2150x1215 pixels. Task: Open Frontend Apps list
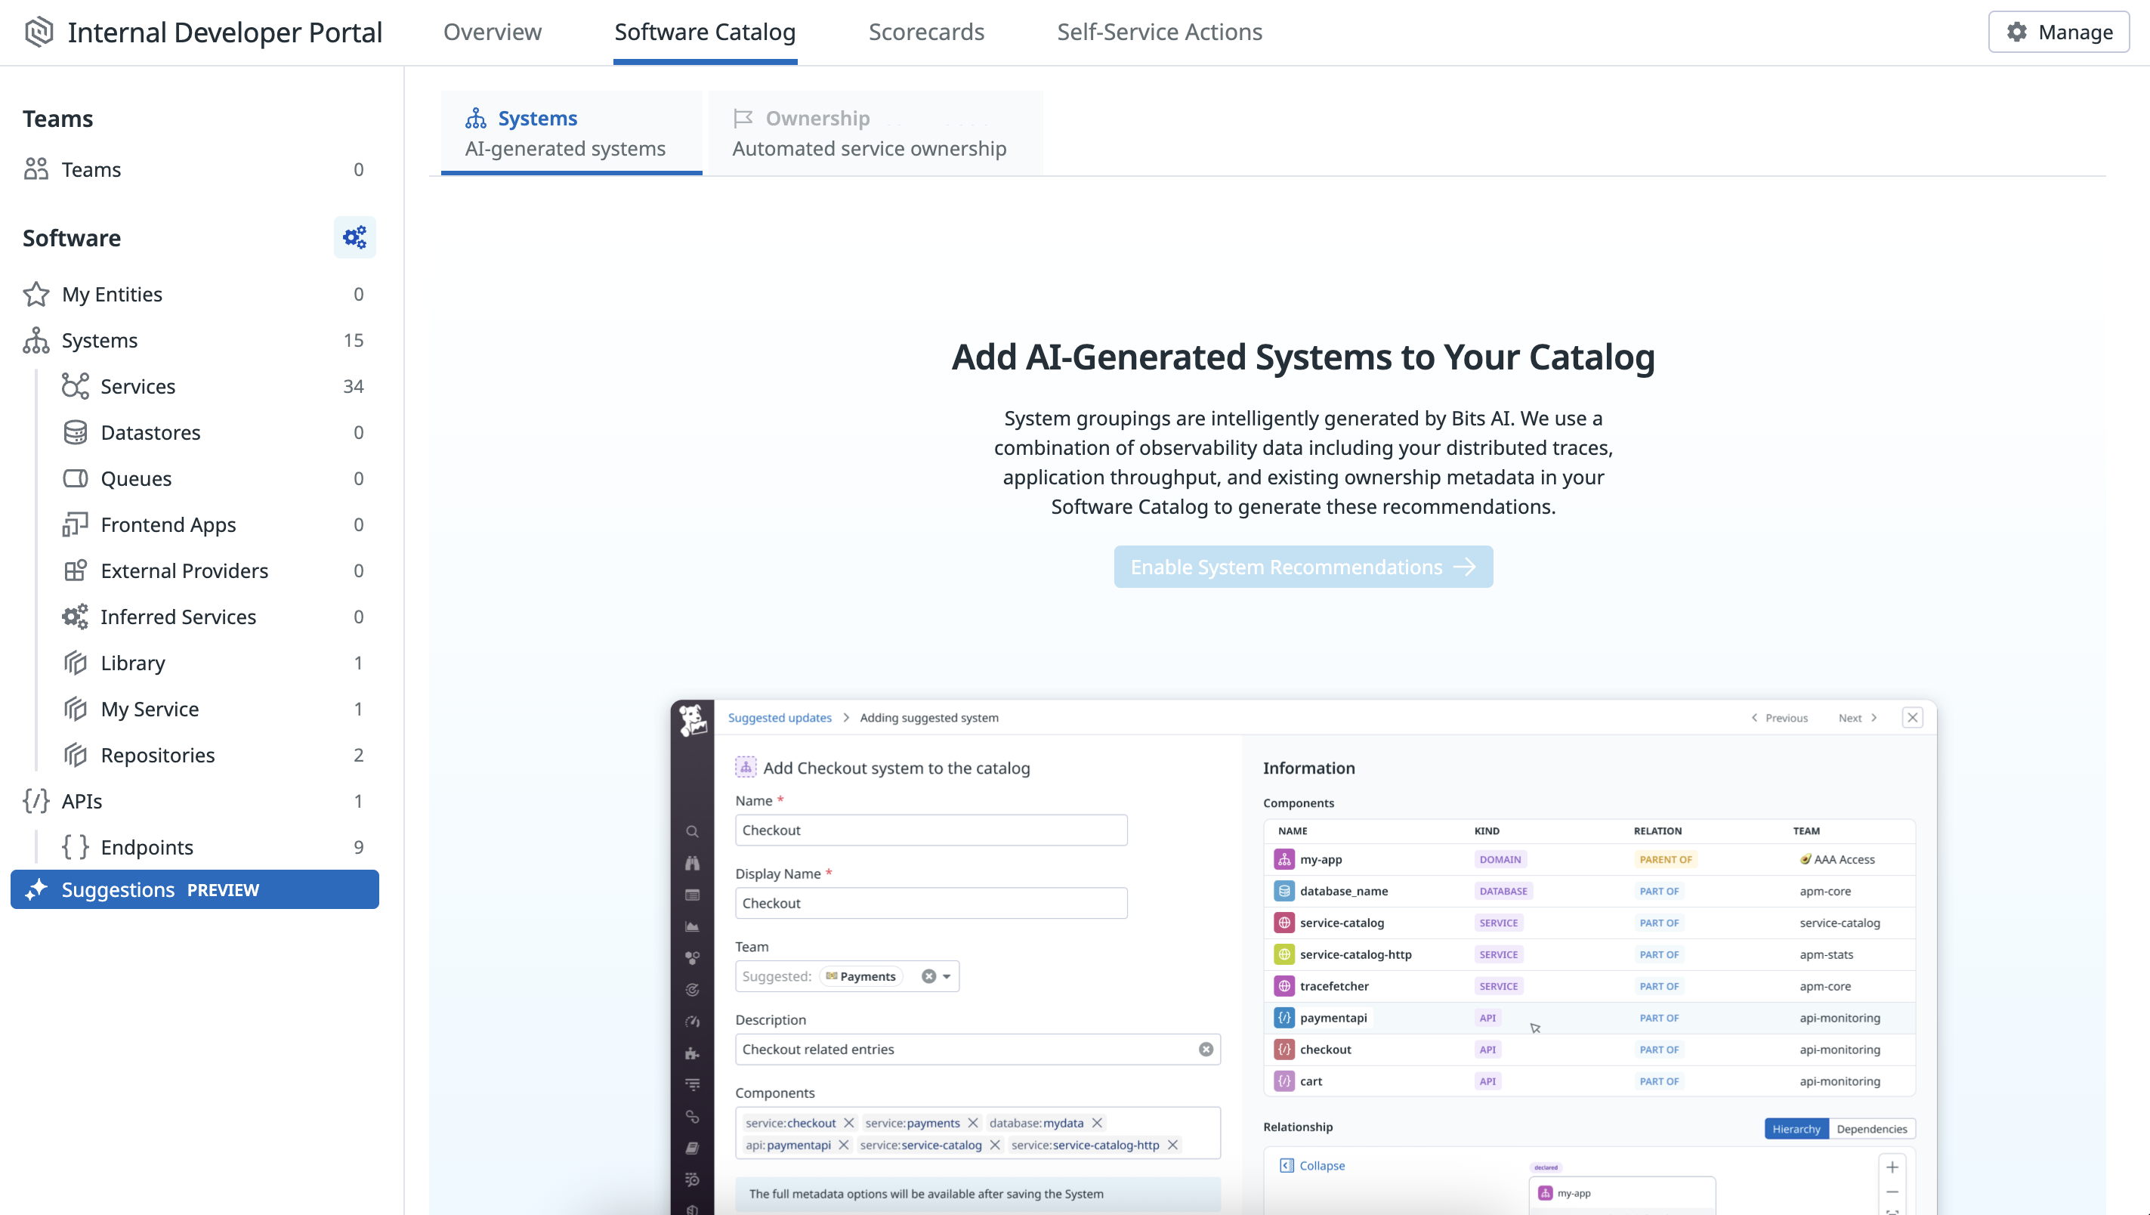pos(168,524)
